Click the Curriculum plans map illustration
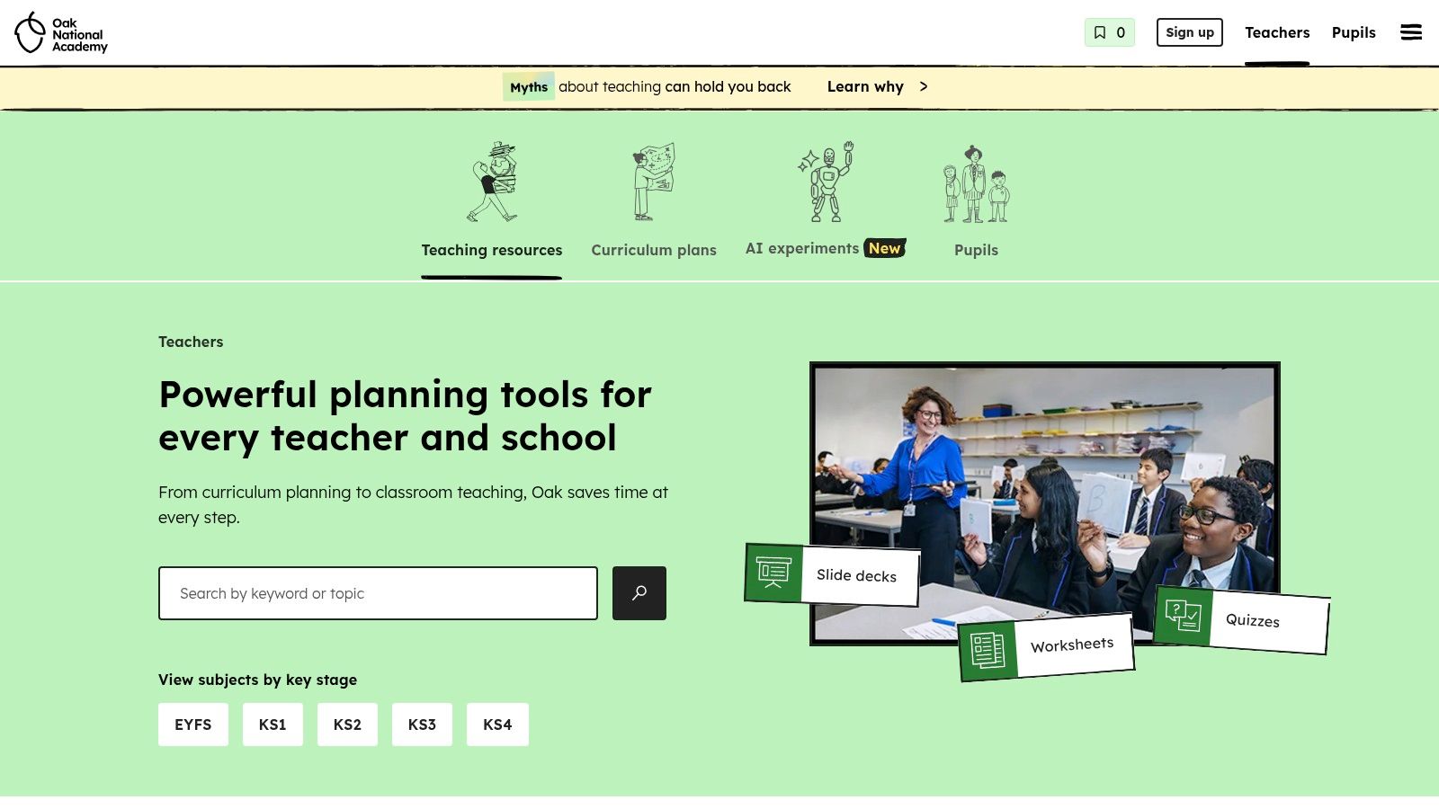This screenshot has width=1439, height=809. (654, 182)
